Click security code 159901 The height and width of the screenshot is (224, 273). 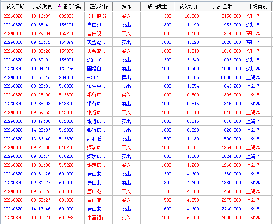click(x=66, y=60)
